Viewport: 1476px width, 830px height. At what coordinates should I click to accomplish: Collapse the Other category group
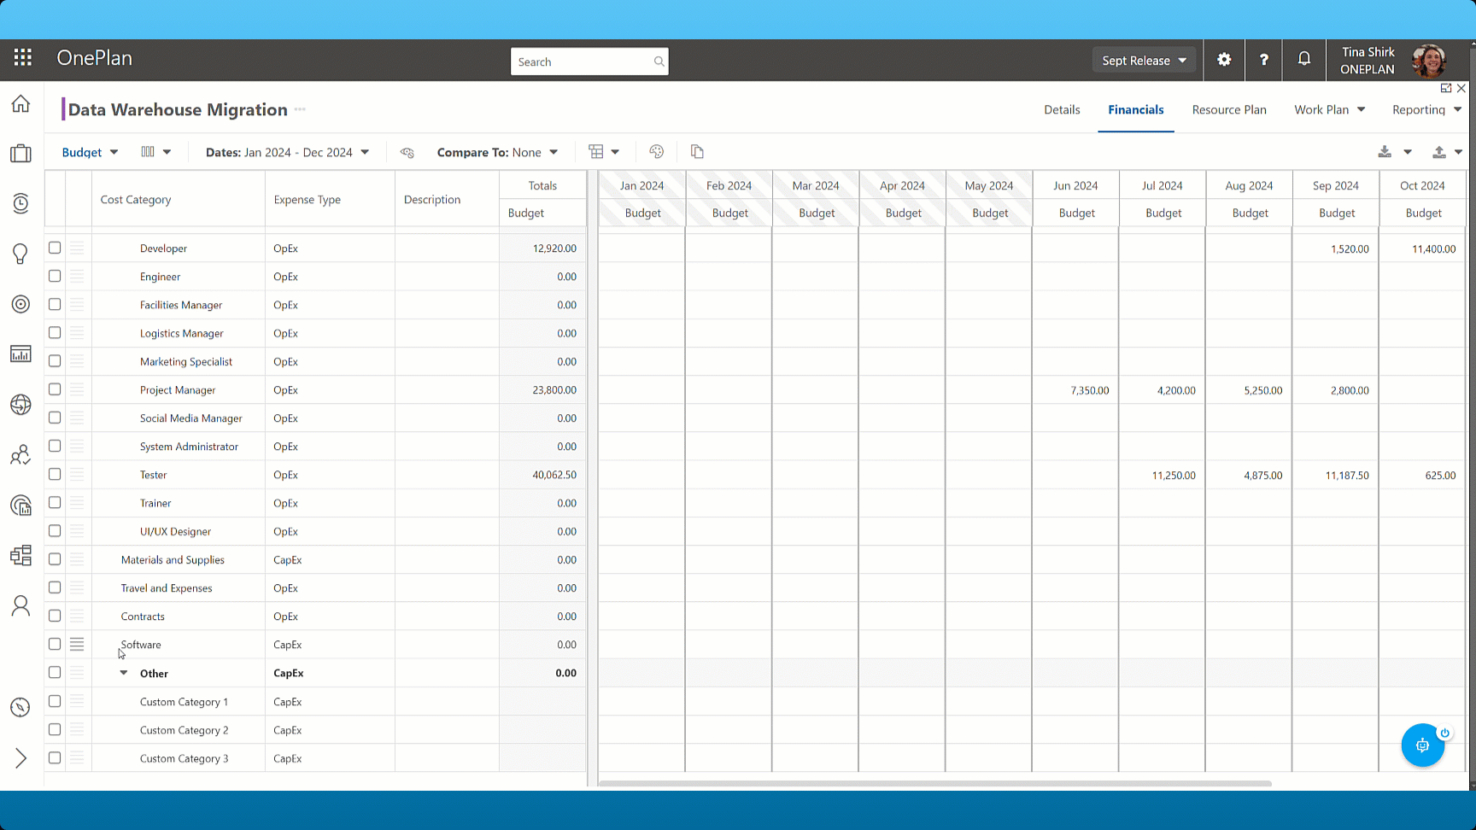[124, 673]
